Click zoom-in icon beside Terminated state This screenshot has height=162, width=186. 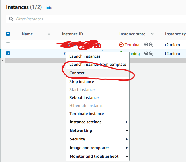pyautogui.click(x=146, y=45)
